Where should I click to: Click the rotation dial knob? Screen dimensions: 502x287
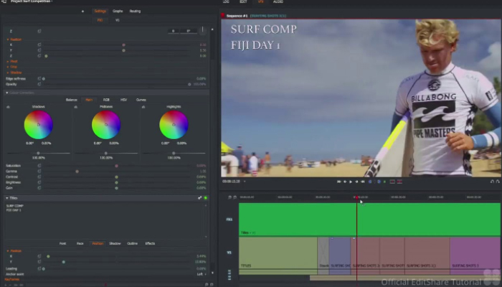202,31
